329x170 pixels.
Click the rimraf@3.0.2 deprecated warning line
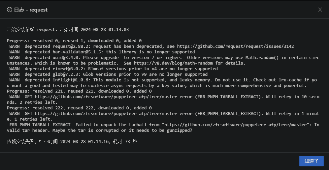click(114, 69)
